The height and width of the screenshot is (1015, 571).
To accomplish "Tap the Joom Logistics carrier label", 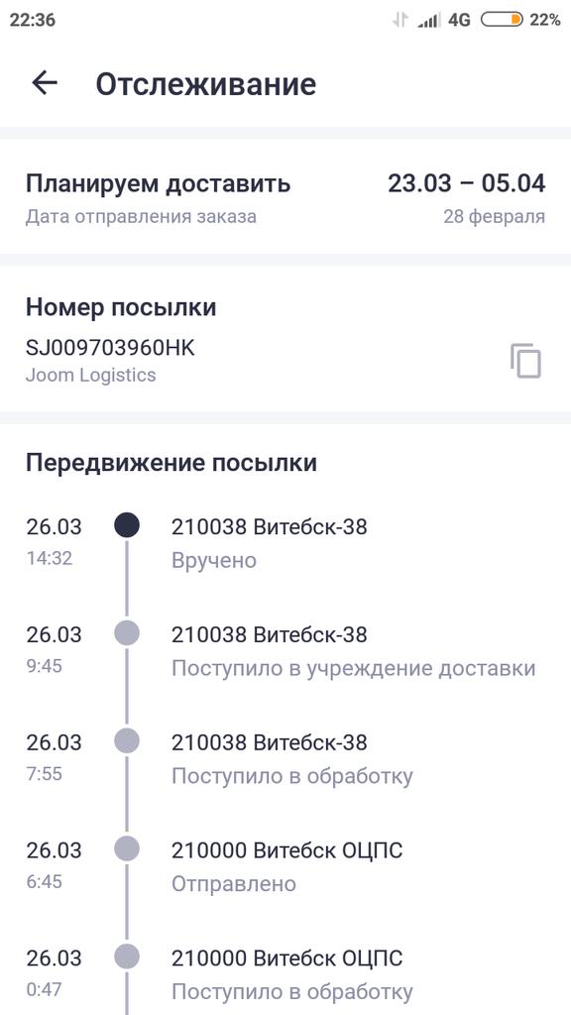I will coord(90,375).
